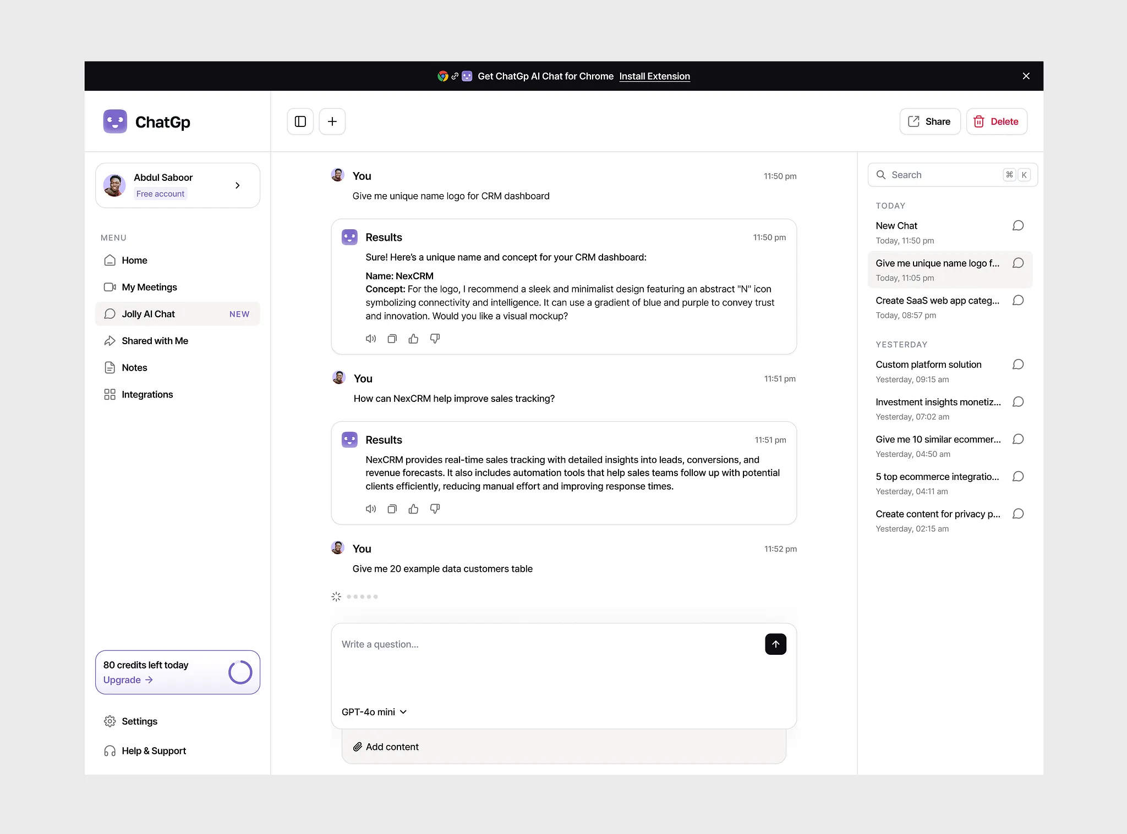Click the paperclip Add content

[x=386, y=747]
